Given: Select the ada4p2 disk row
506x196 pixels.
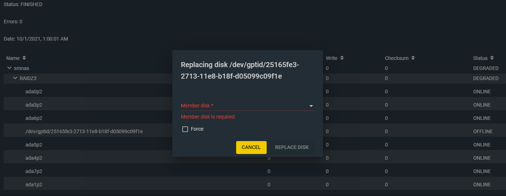Looking at the screenshot, I should coord(34,158).
